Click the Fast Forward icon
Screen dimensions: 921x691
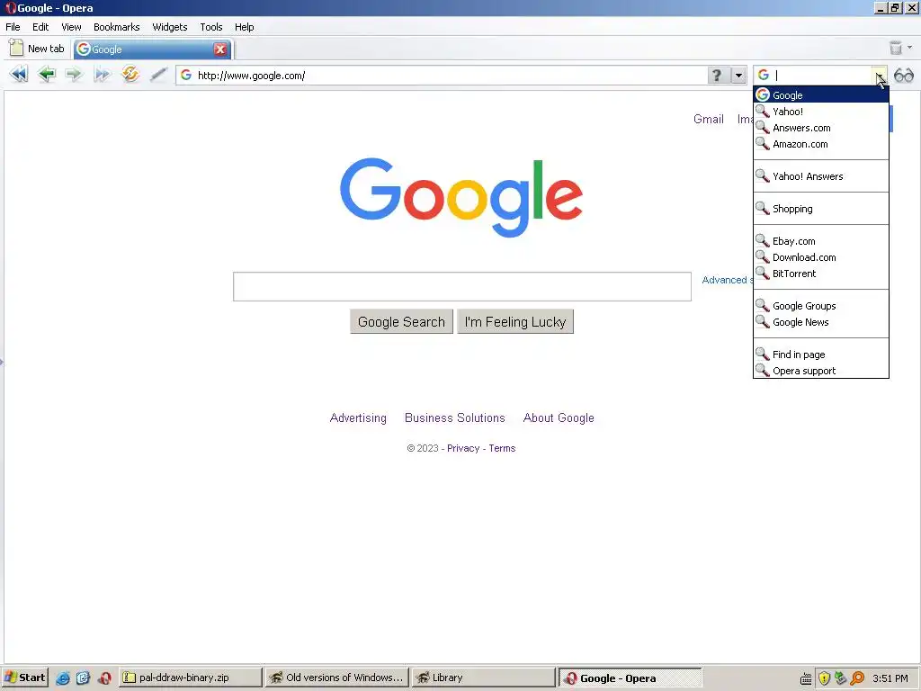coord(103,75)
